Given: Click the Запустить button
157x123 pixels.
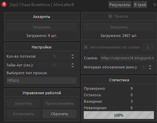Looking at the screenshot, I should click(23, 103).
